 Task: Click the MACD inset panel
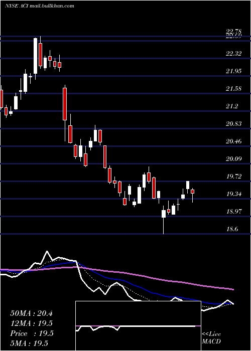point(138,326)
